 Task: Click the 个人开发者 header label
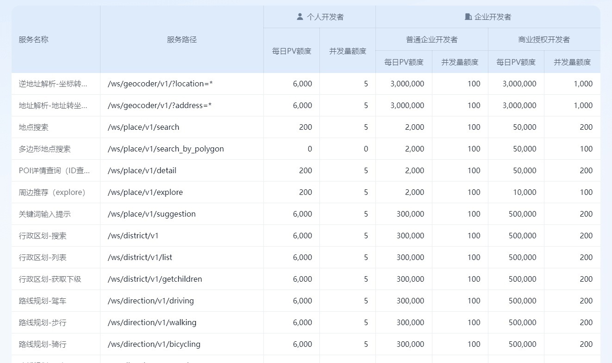pos(325,17)
